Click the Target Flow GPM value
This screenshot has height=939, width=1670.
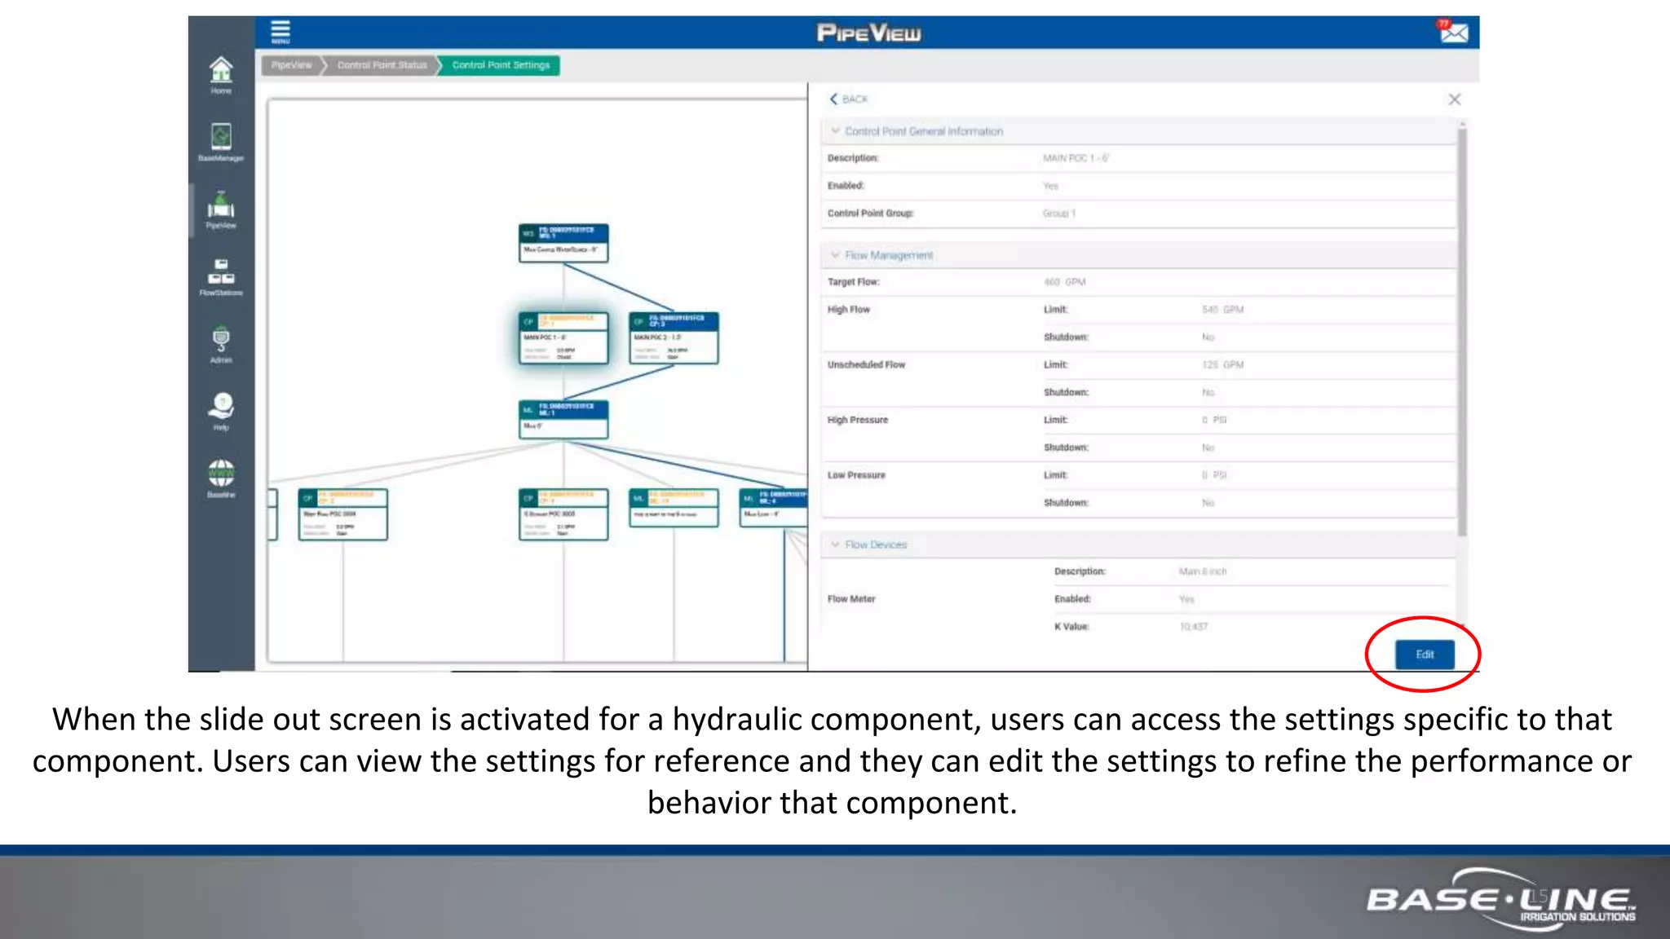coord(1065,282)
